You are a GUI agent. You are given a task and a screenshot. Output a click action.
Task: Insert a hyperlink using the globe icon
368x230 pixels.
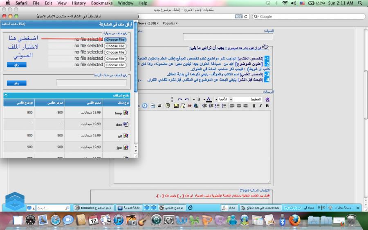196,106
